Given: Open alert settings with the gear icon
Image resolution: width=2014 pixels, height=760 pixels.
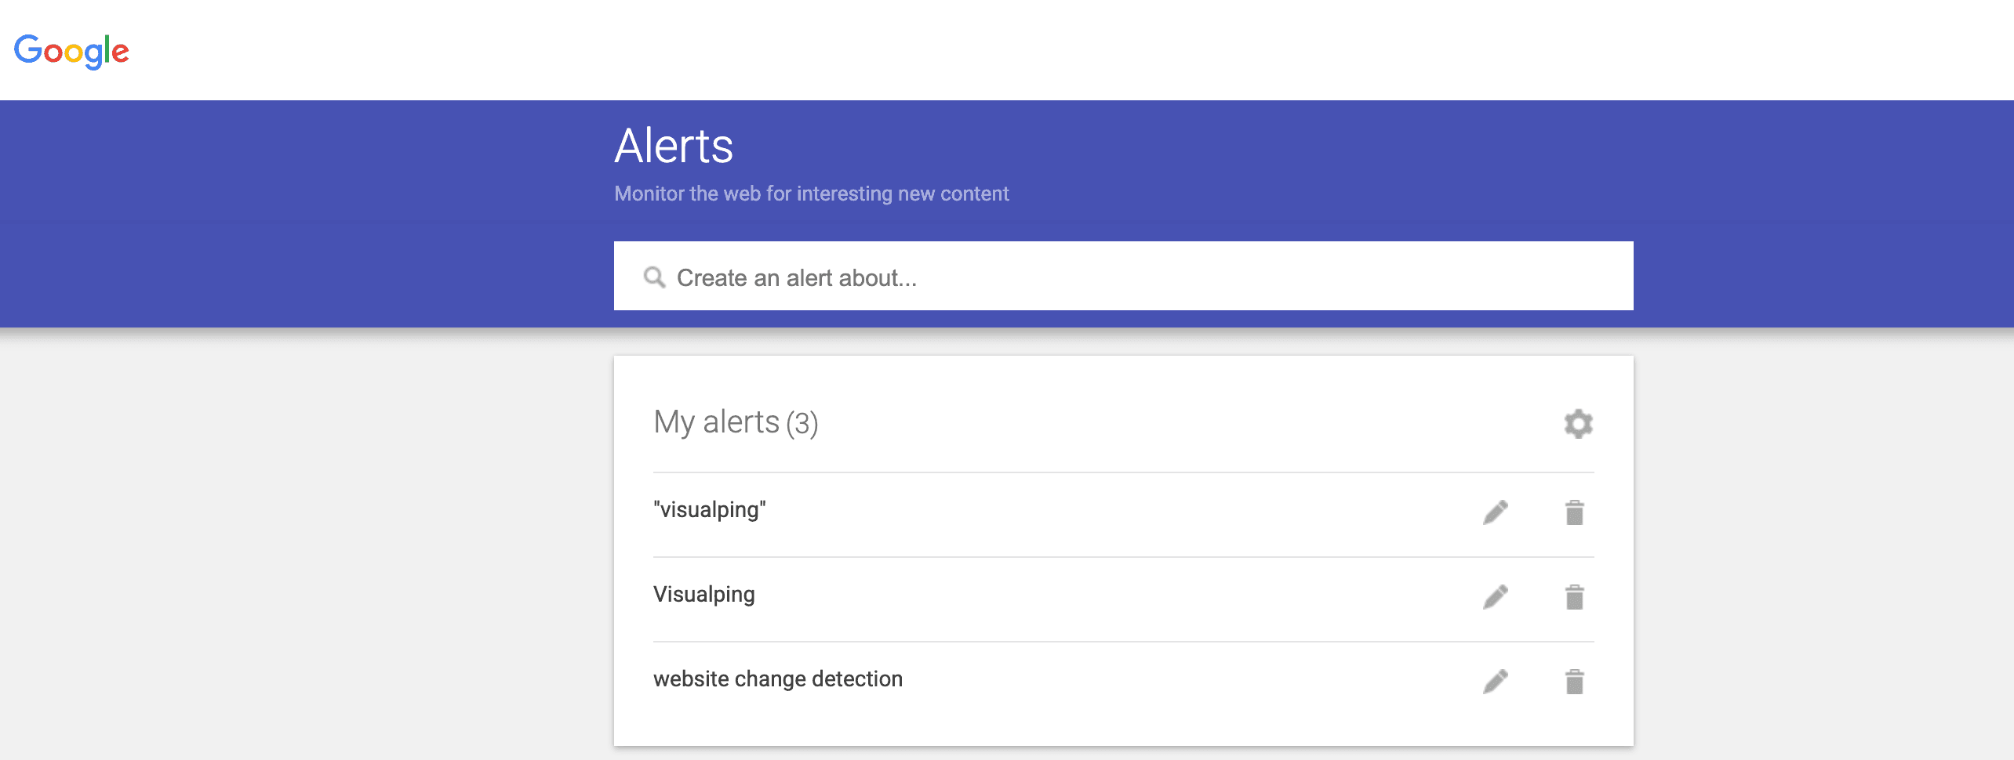Looking at the screenshot, I should coord(1578,424).
